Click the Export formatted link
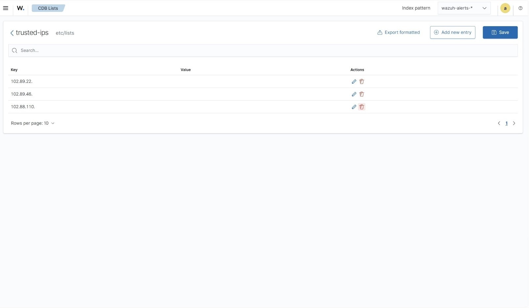Screen dimensions: 529x308 tap(398, 32)
